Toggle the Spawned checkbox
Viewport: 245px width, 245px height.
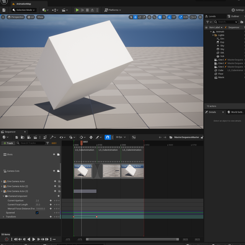[x=37, y=212]
